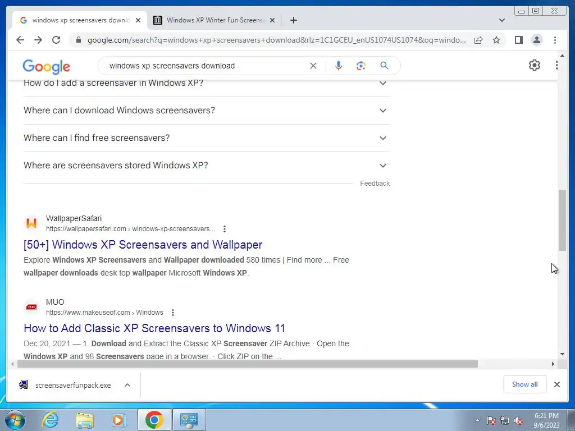Click the wallpapersafari.com URL breadcrumb

[x=130, y=229]
